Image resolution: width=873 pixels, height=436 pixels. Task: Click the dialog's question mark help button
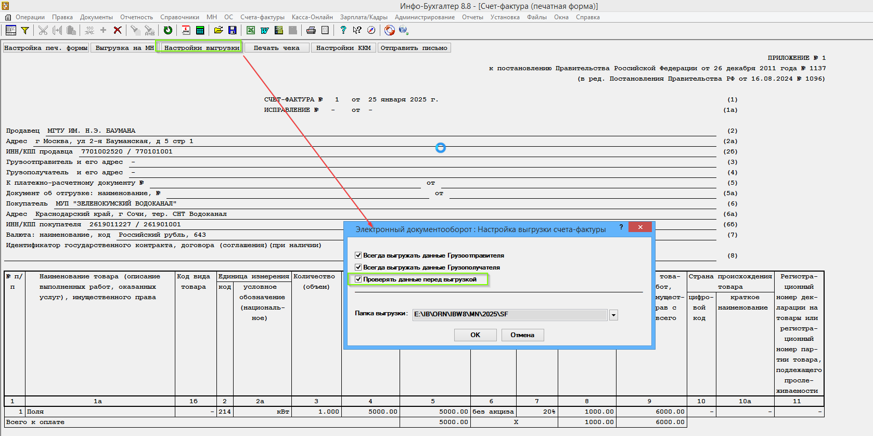coord(621,227)
